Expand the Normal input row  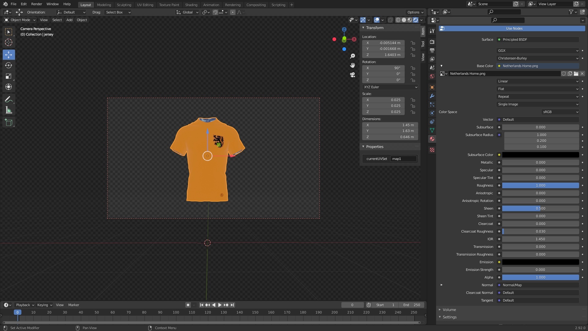[x=441, y=285]
